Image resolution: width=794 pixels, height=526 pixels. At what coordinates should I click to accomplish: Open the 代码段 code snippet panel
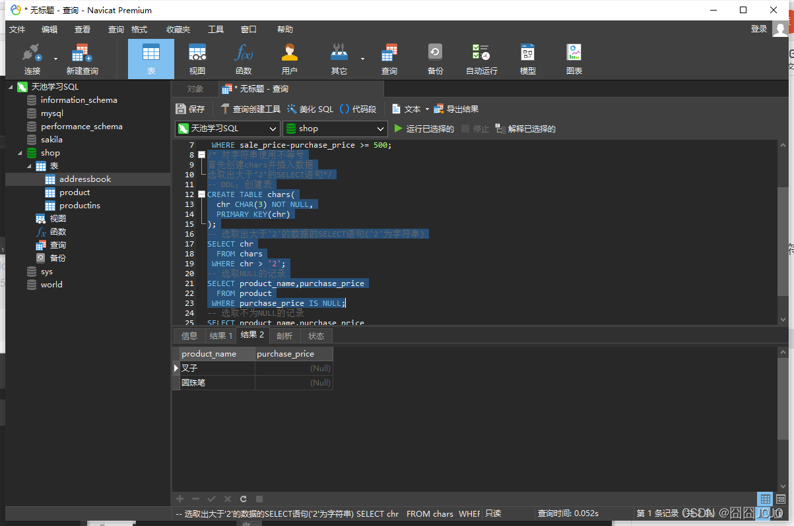[358, 109]
